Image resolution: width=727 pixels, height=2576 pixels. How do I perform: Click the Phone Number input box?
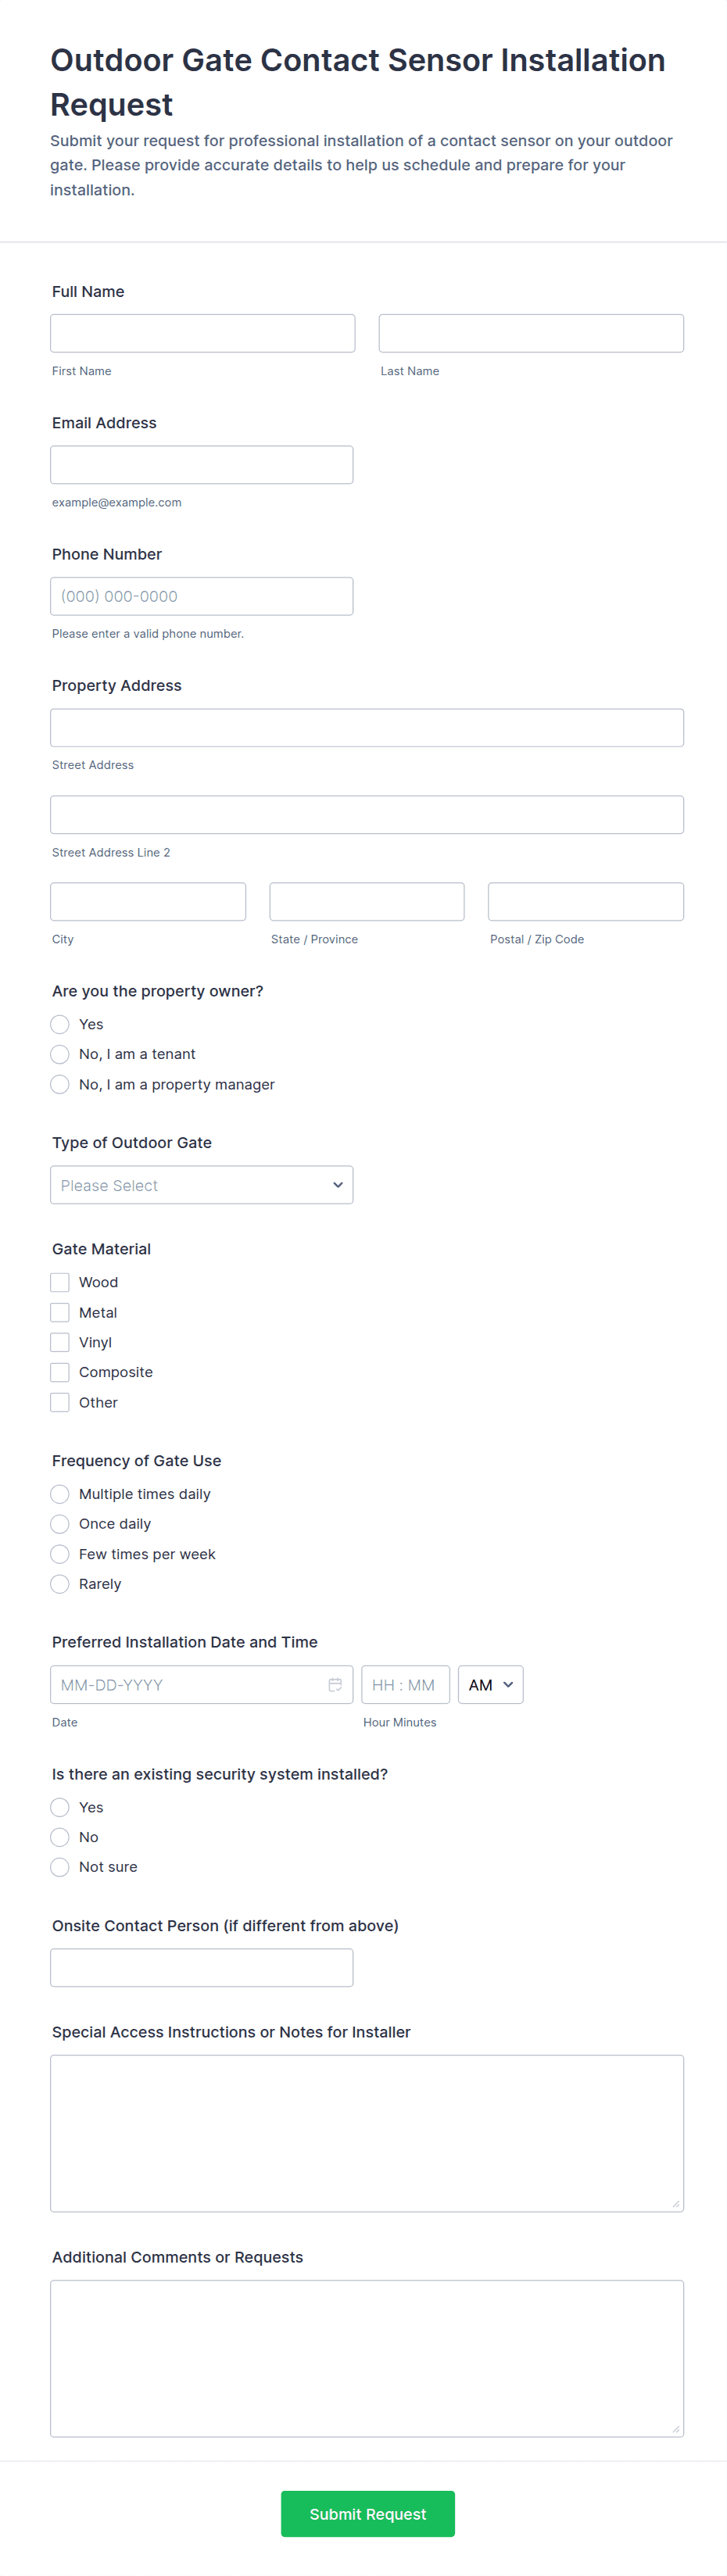coord(202,596)
